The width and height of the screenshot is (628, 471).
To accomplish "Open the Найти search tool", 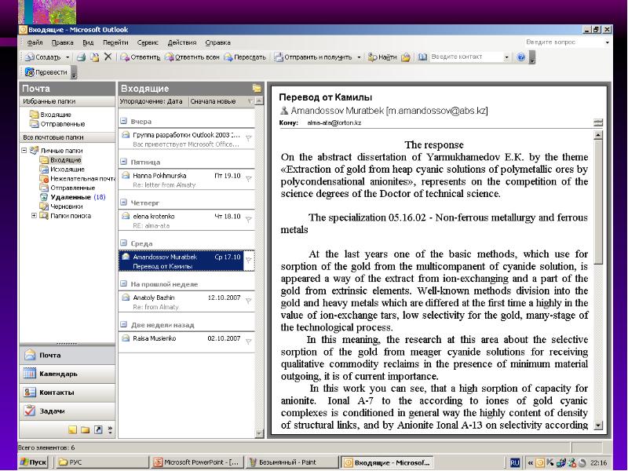I will (382, 57).
